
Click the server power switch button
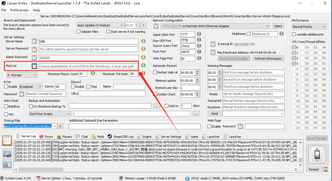(x=317, y=154)
